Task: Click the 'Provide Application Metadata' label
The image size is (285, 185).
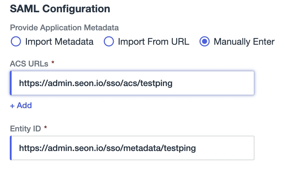Action: (x=64, y=28)
